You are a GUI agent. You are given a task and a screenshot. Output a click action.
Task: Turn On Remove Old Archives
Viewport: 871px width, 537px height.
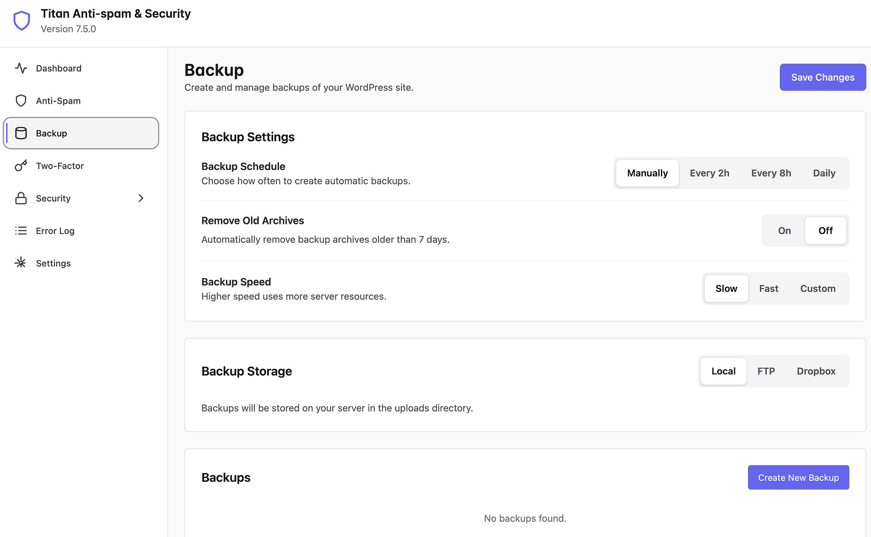[784, 231]
